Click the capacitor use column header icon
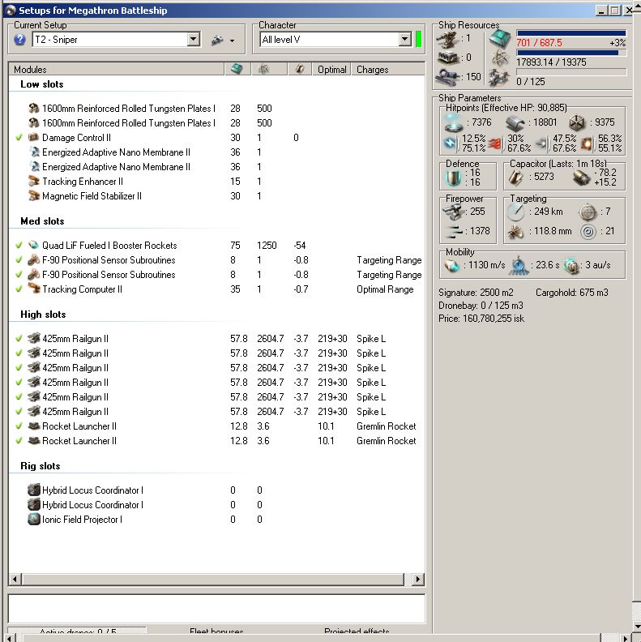This screenshot has width=641, height=642. click(x=300, y=69)
